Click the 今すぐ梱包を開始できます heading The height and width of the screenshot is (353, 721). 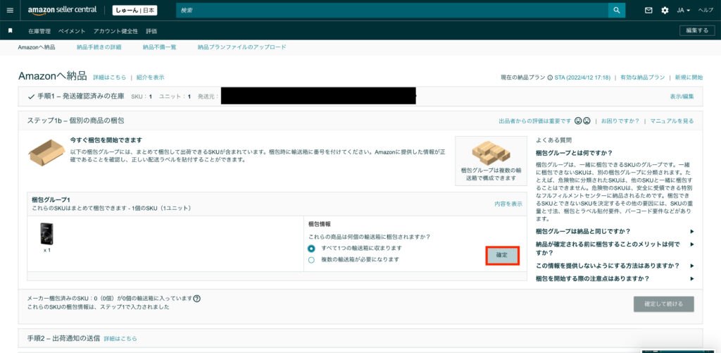(x=106, y=140)
